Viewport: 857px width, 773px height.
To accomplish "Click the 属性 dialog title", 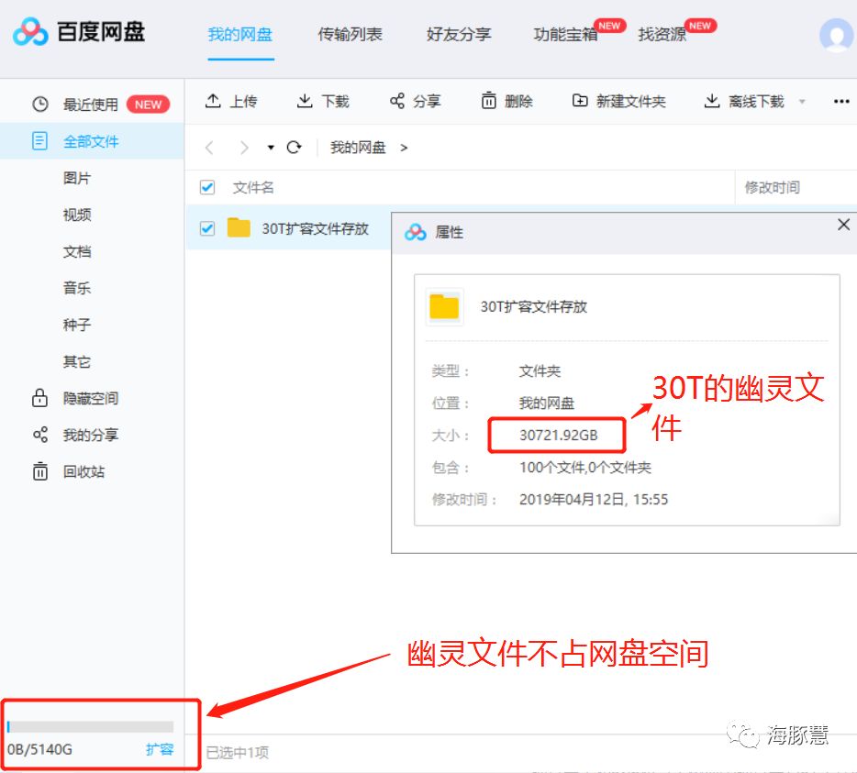I will (449, 232).
